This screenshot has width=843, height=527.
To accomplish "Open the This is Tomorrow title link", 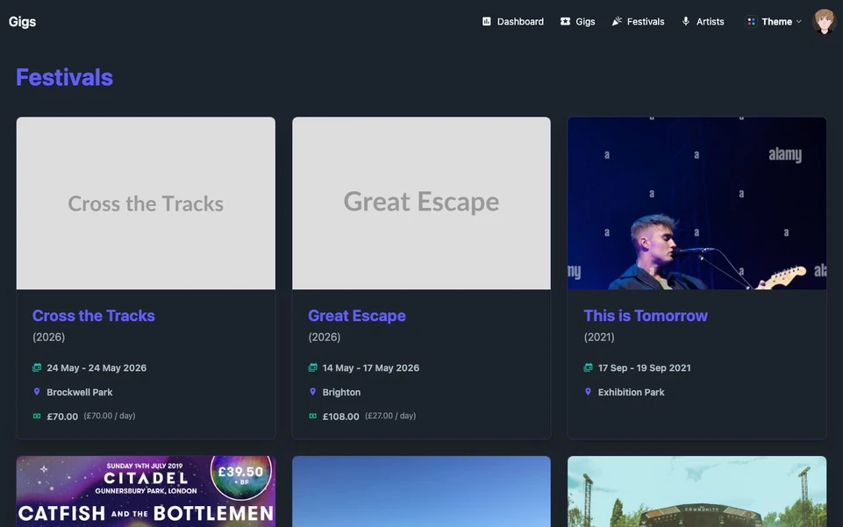I will click(x=646, y=316).
